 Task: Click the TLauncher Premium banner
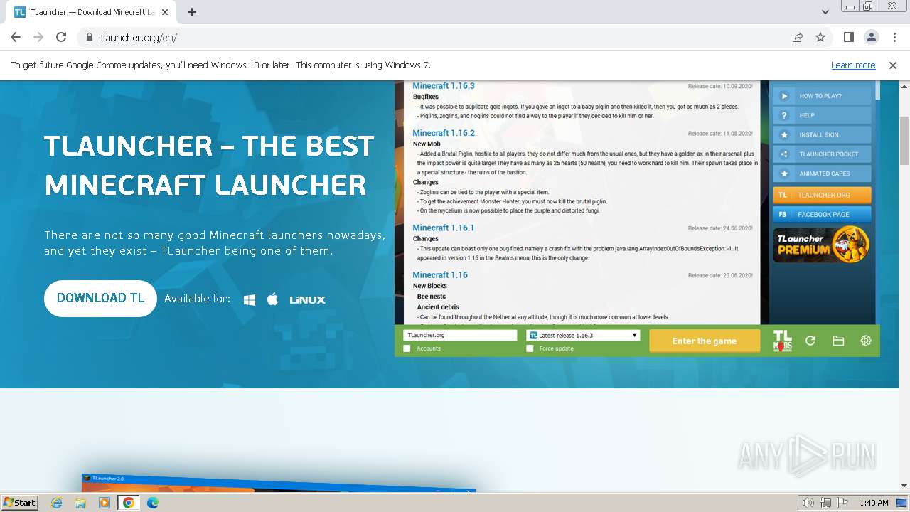[x=822, y=244]
